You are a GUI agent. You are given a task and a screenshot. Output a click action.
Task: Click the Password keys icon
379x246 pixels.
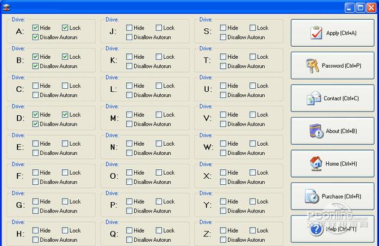[312, 65]
